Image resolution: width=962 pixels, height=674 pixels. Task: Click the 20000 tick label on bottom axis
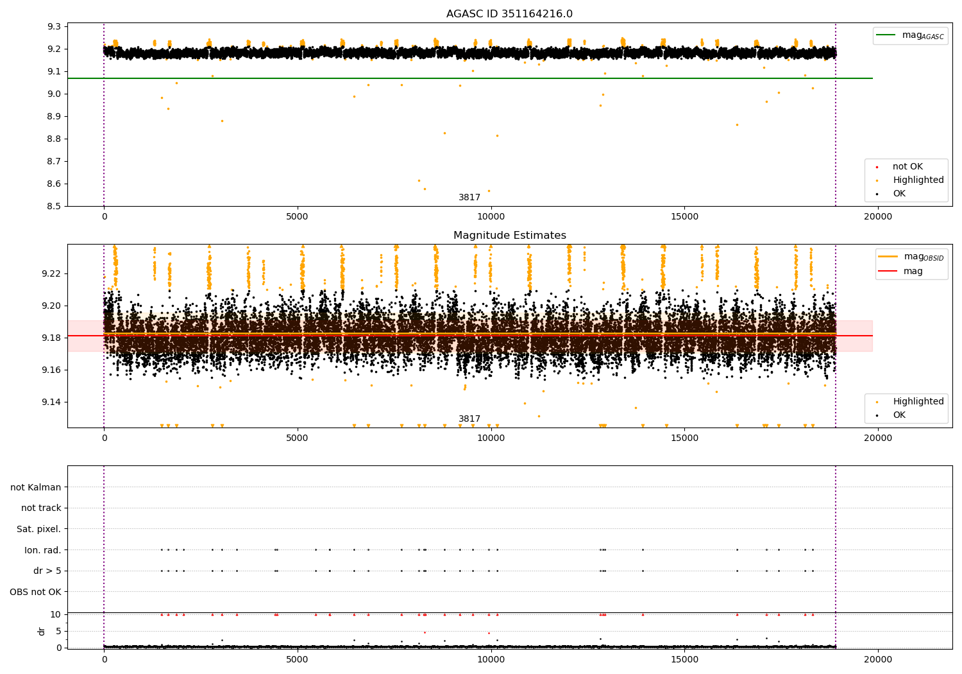[x=877, y=659]
